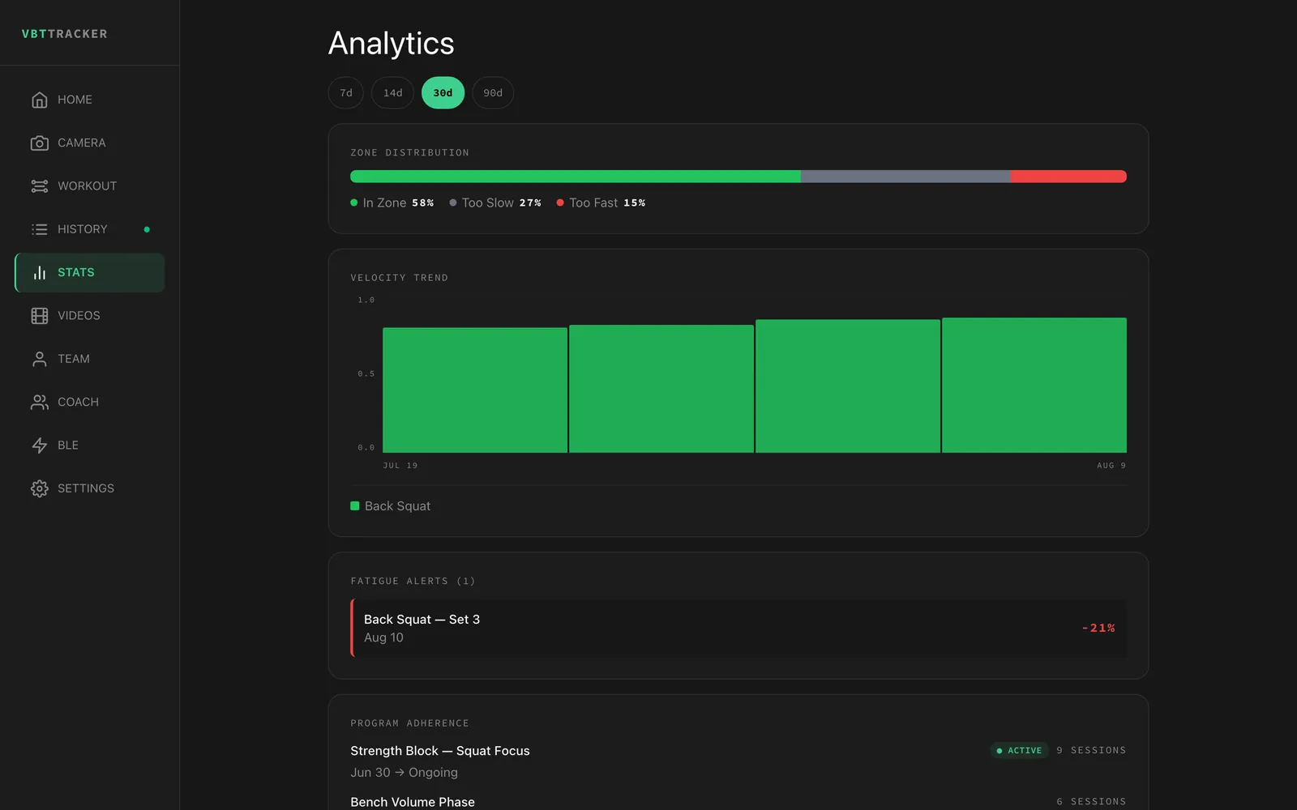Viewport: 1297px width, 810px height.
Task: Click the PROGRAM ADHERENCE header
Action: click(409, 723)
